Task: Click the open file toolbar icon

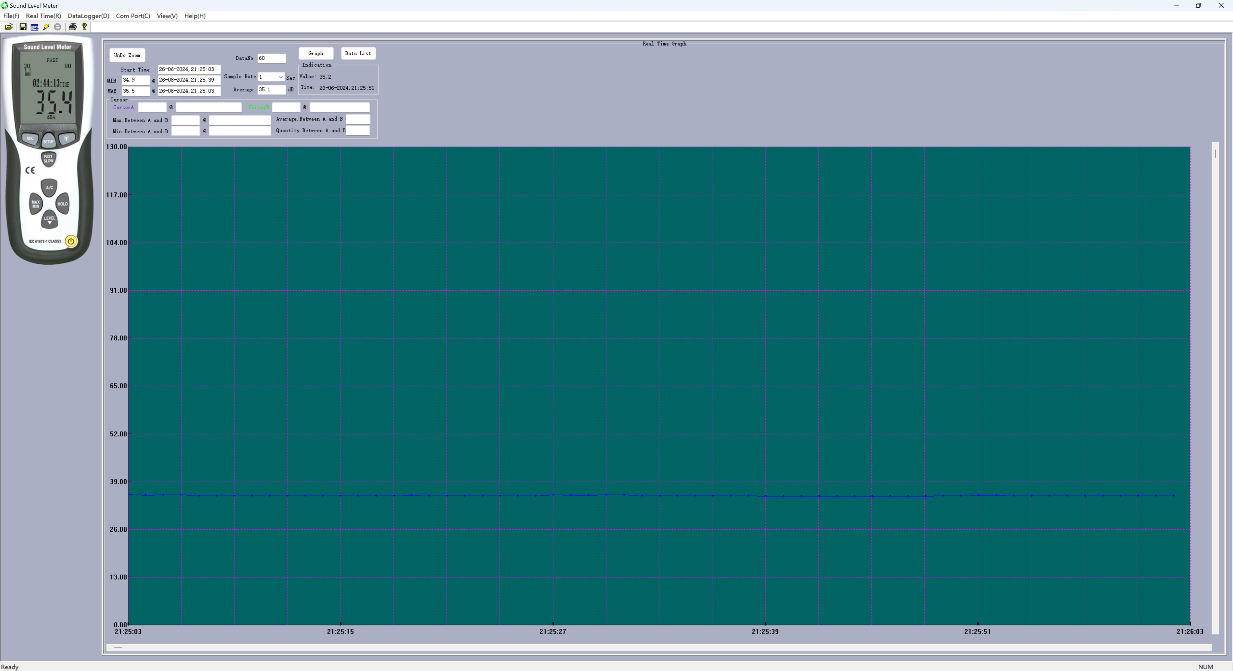Action: (x=9, y=27)
